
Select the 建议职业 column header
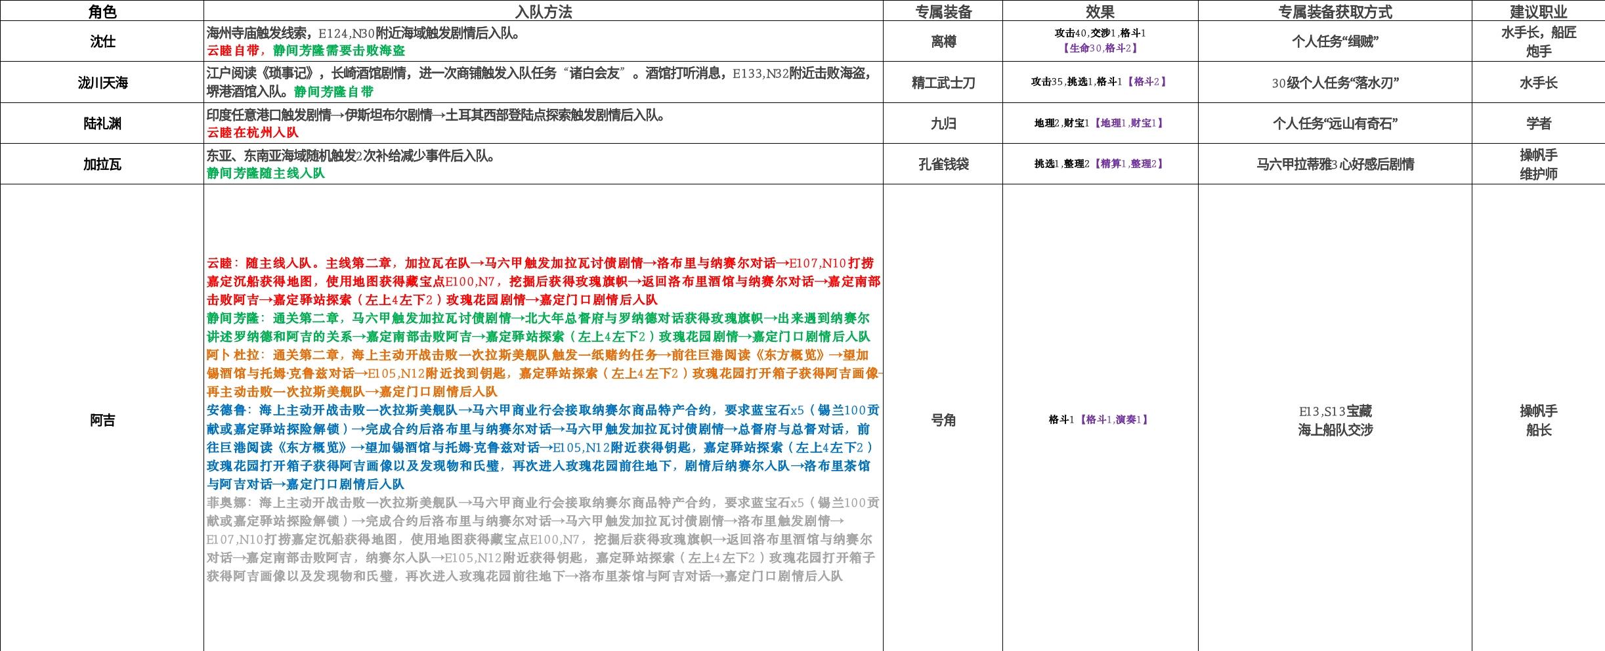(1538, 11)
